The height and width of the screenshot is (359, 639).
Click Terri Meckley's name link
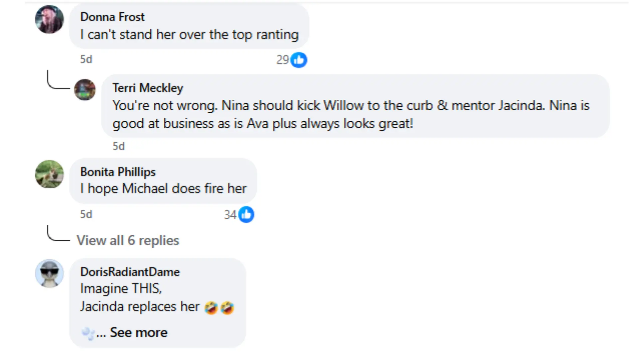[x=148, y=88]
